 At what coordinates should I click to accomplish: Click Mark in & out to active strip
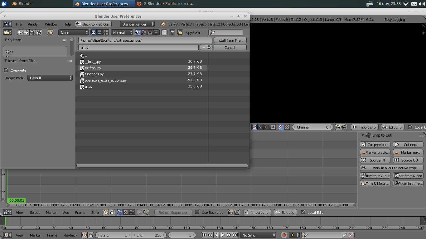(391, 168)
